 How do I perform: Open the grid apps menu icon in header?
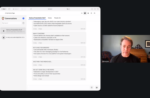95,13
